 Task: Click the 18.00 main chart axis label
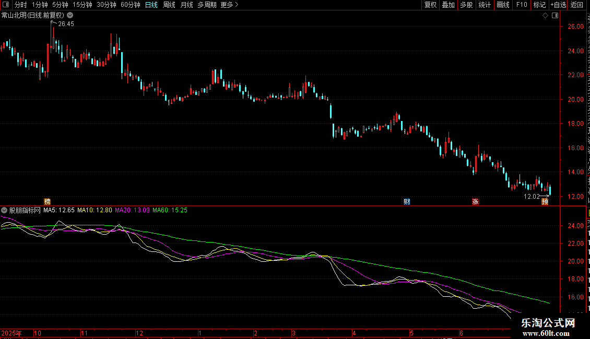[576, 124]
